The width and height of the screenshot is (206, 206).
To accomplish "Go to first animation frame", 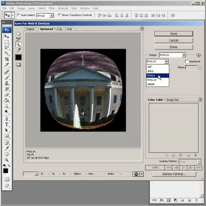I will (x=168, y=168).
